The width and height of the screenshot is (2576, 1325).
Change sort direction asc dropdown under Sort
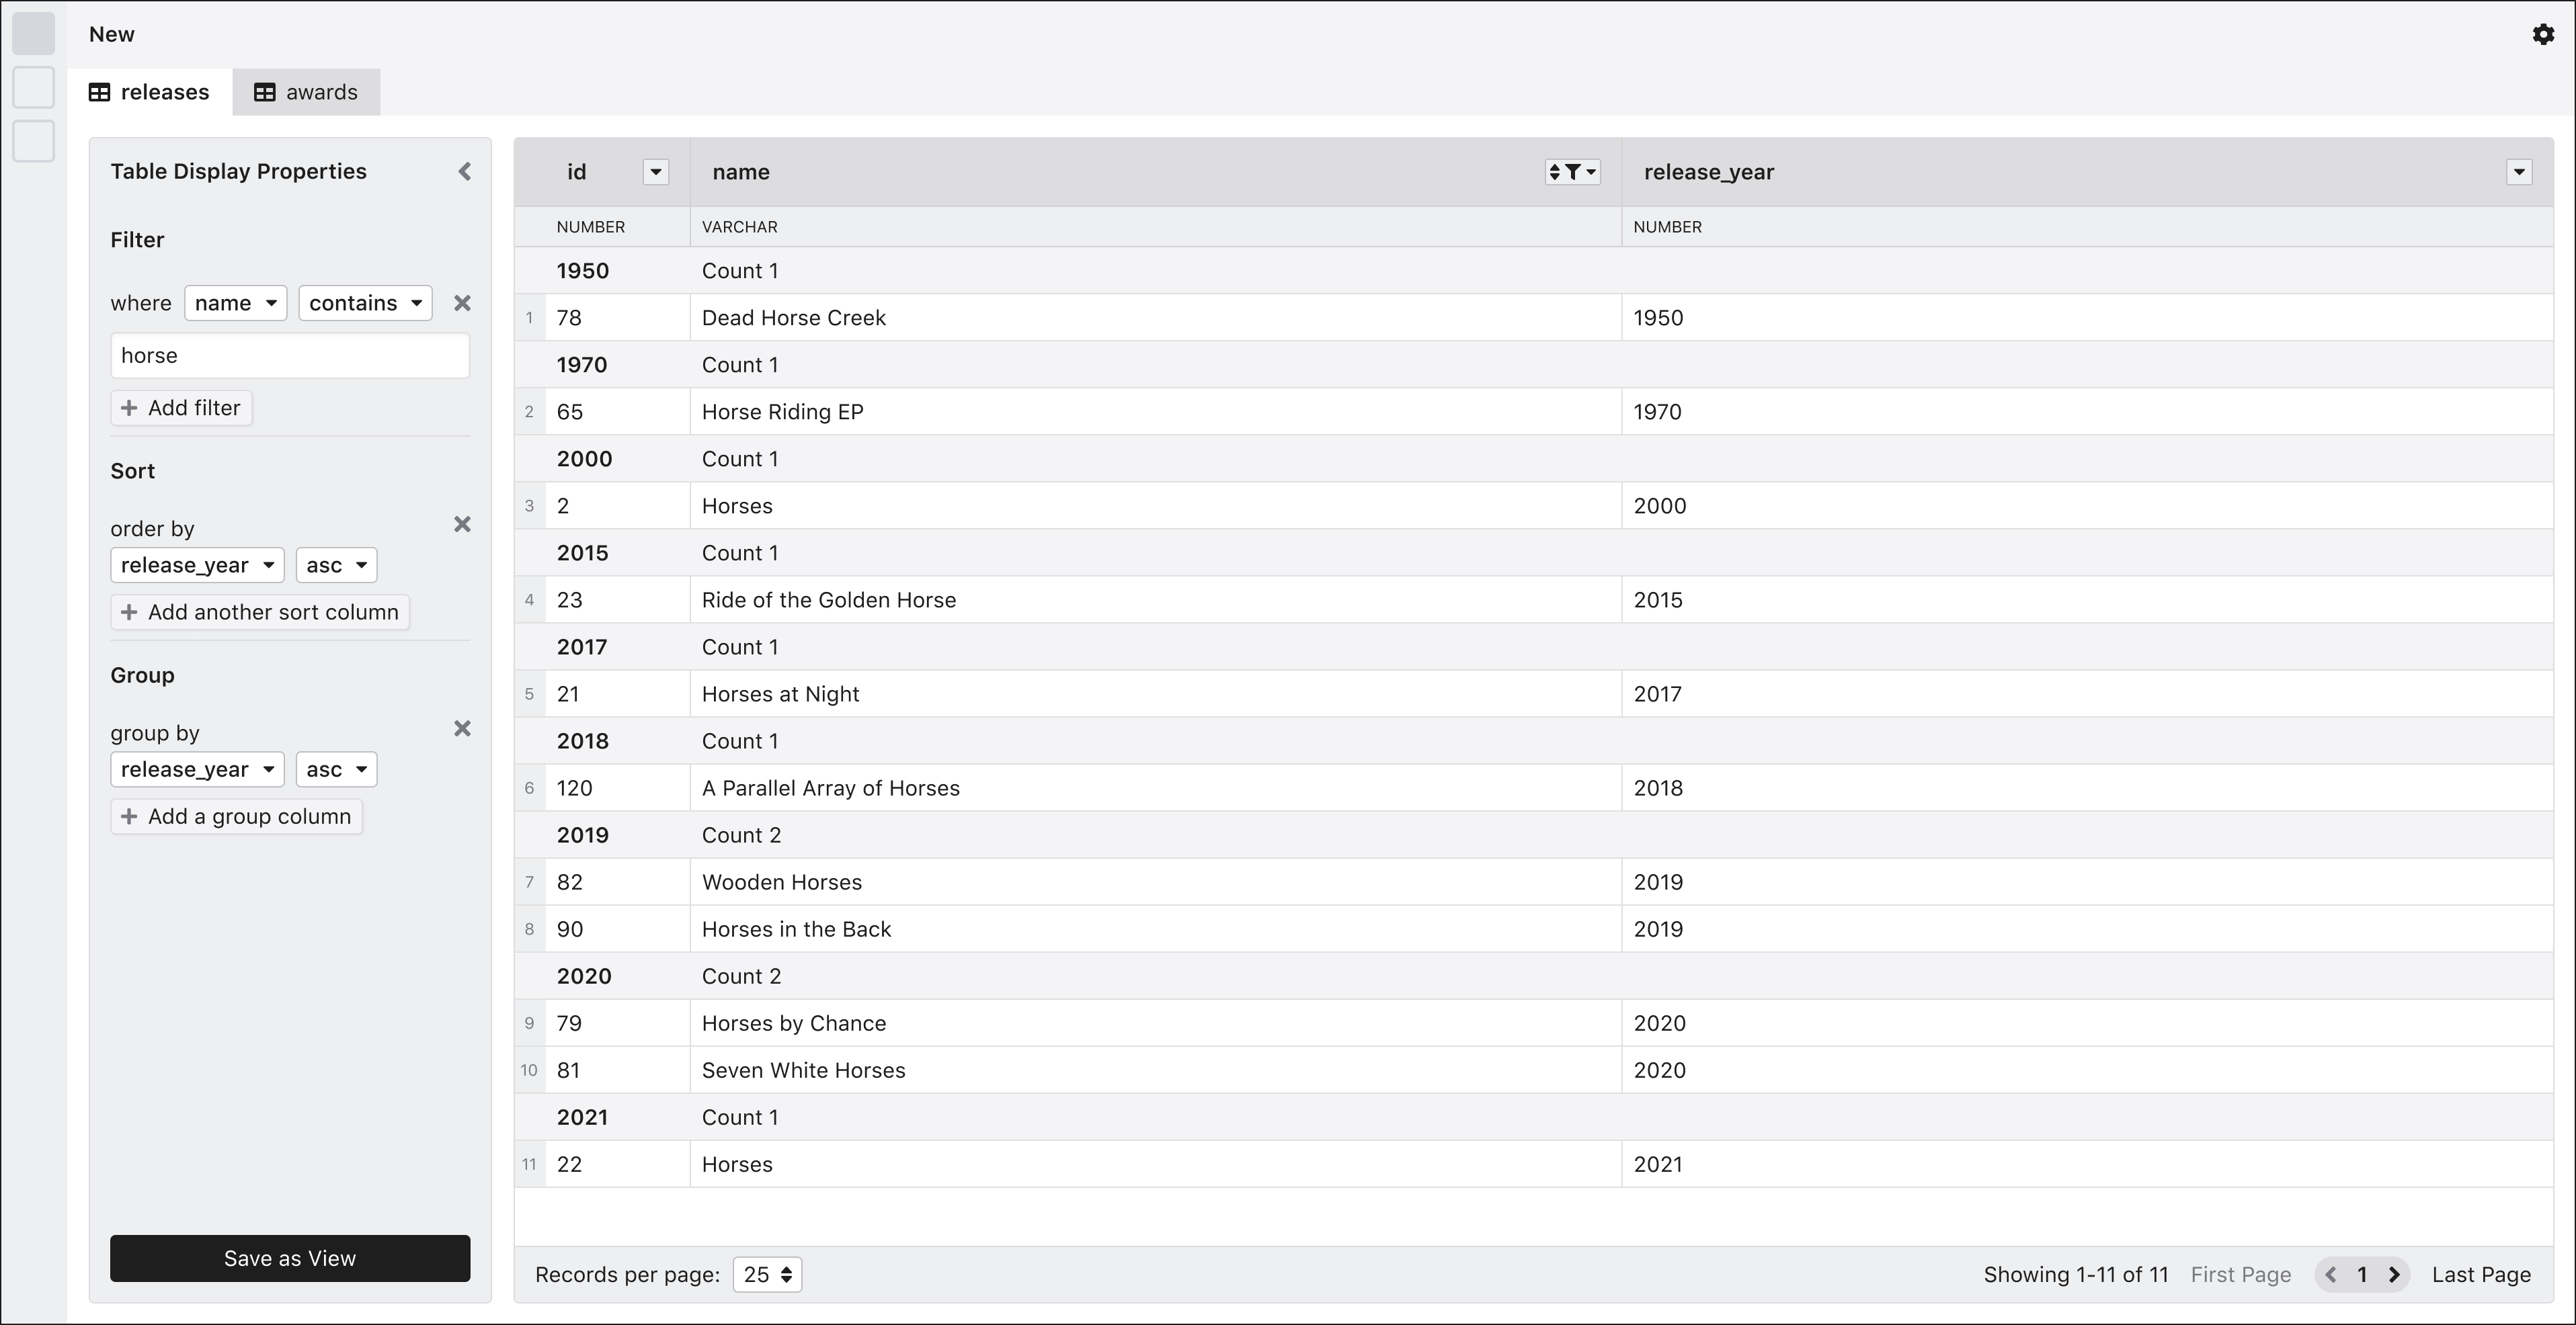point(336,566)
